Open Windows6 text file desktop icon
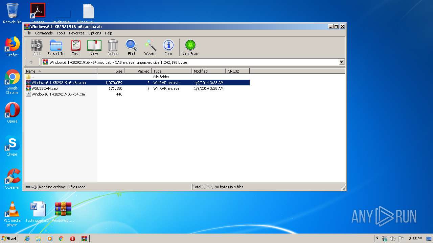 point(88,13)
